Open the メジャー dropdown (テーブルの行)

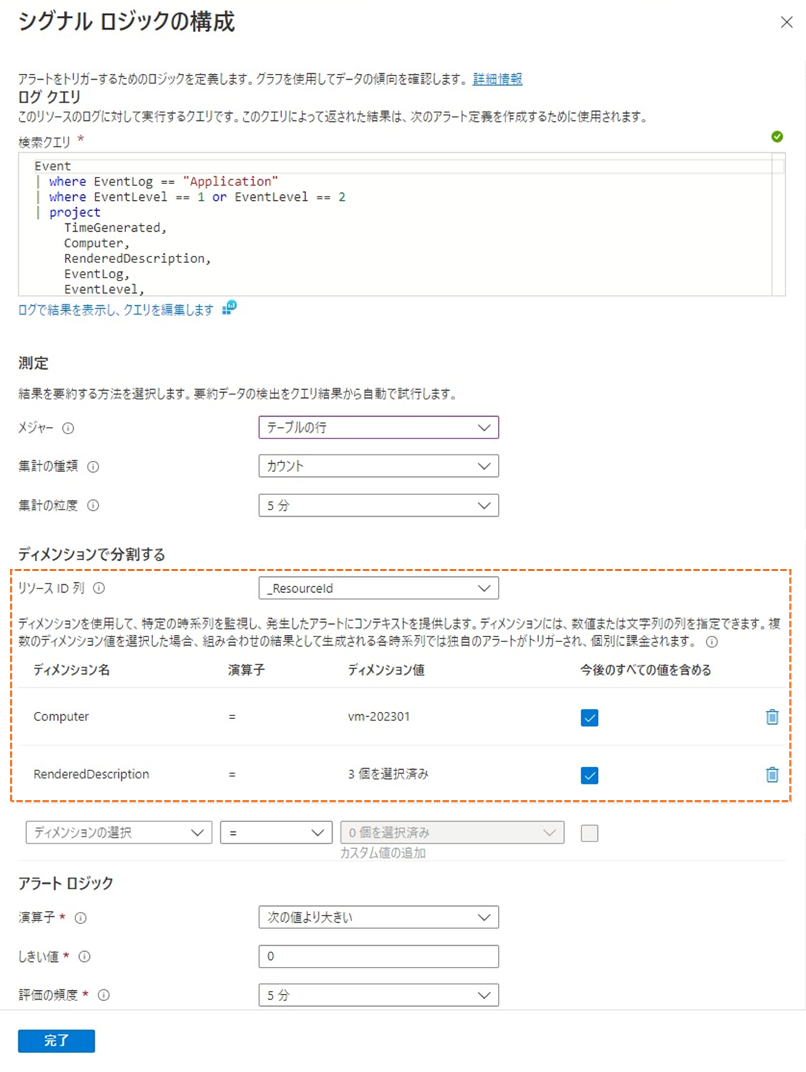pyautogui.click(x=378, y=428)
